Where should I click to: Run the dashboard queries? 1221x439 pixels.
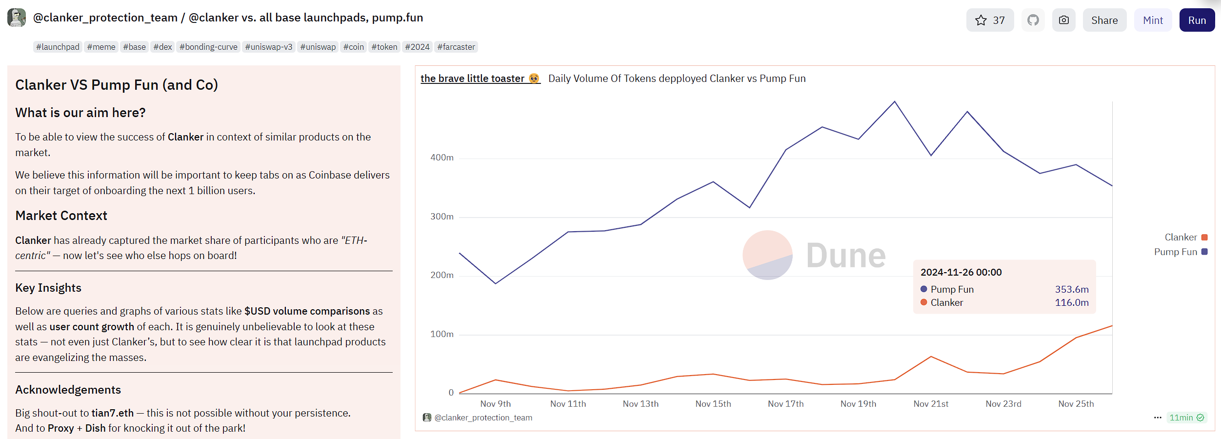point(1197,20)
